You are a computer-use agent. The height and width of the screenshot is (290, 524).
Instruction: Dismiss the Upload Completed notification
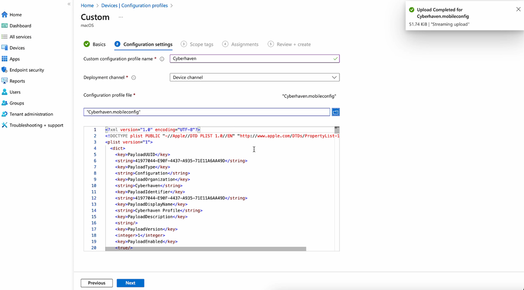518,9
